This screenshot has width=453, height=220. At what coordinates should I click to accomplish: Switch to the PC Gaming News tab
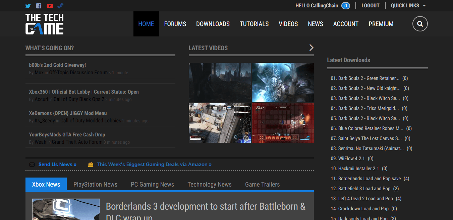152,184
